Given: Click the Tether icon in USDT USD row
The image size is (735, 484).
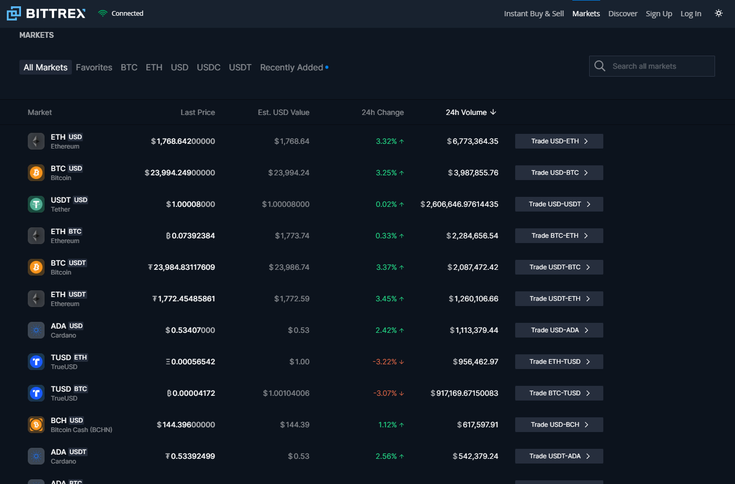Looking at the screenshot, I should [x=36, y=204].
